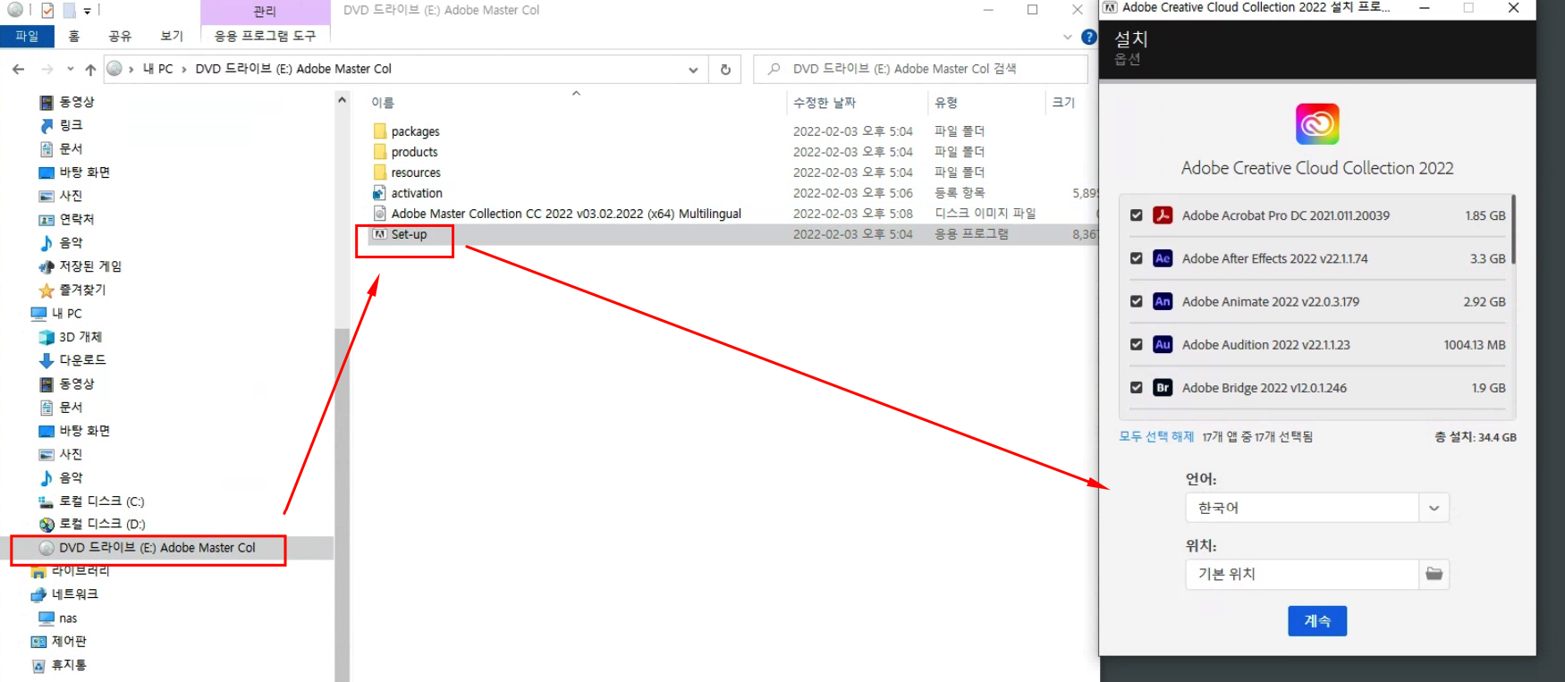
Task: Uncheck Adobe Audition 2022 checkbox
Action: (1136, 344)
